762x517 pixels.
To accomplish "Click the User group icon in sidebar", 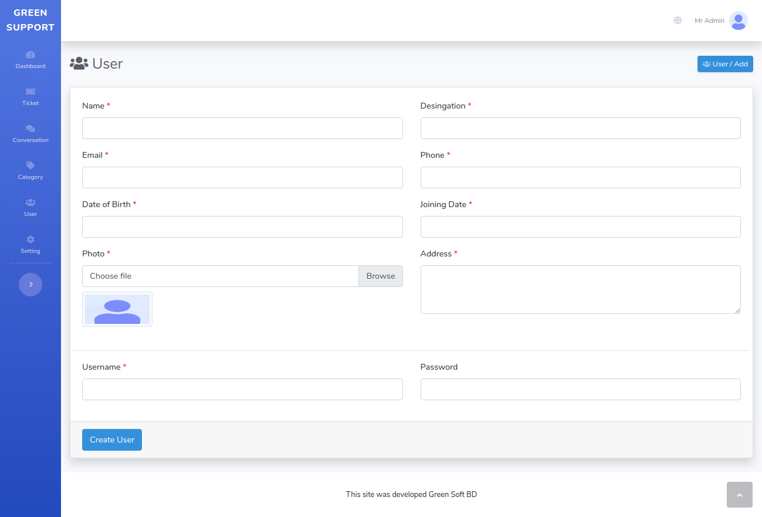I will (31, 202).
